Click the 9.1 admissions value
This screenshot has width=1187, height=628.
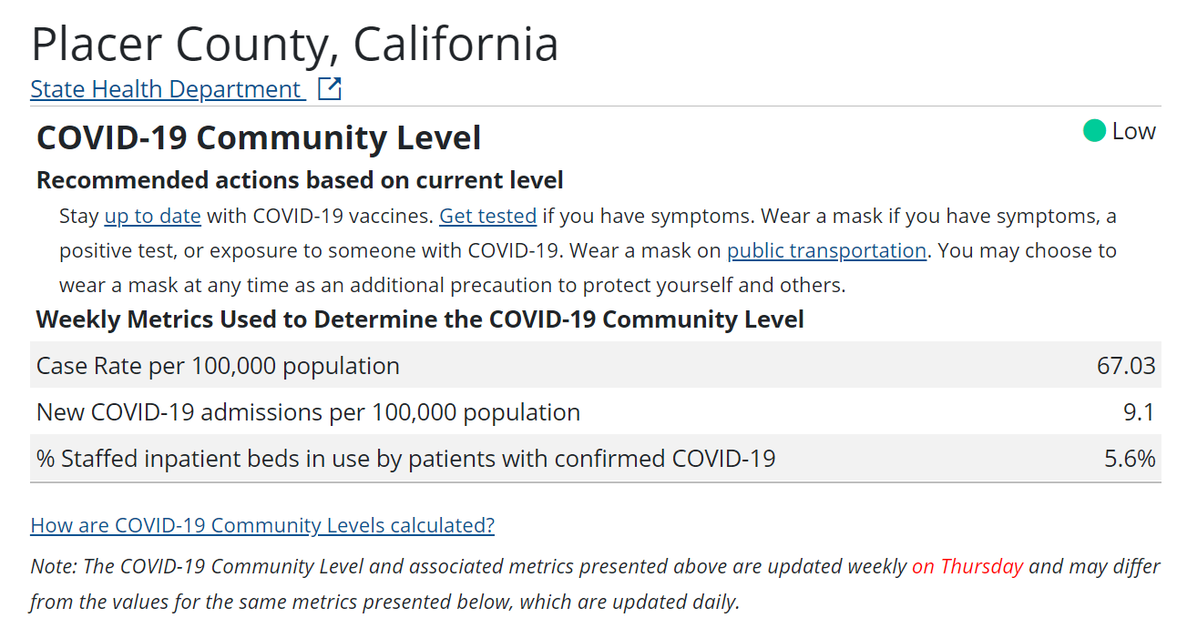point(1139,412)
